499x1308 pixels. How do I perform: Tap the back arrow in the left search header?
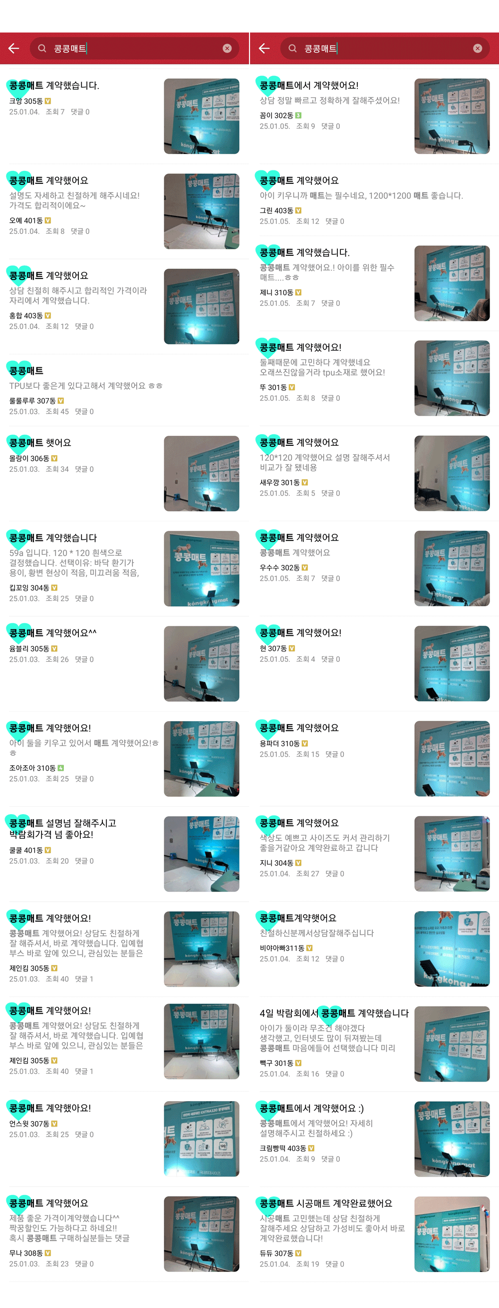point(13,48)
